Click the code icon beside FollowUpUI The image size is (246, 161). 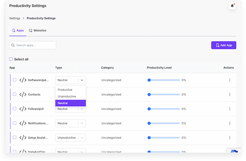pyautogui.click(x=23, y=109)
